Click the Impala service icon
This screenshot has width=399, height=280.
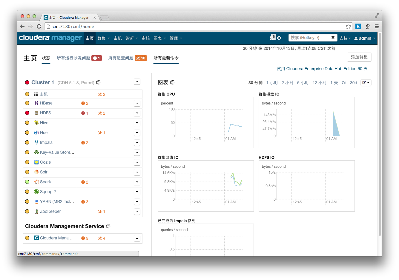(36, 142)
